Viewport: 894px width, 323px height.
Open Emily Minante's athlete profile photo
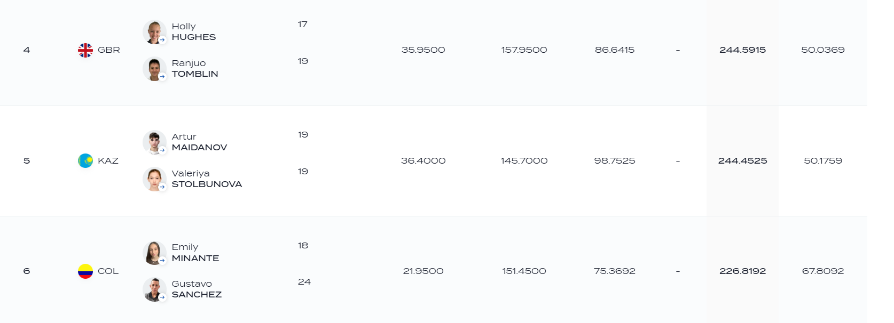(154, 253)
